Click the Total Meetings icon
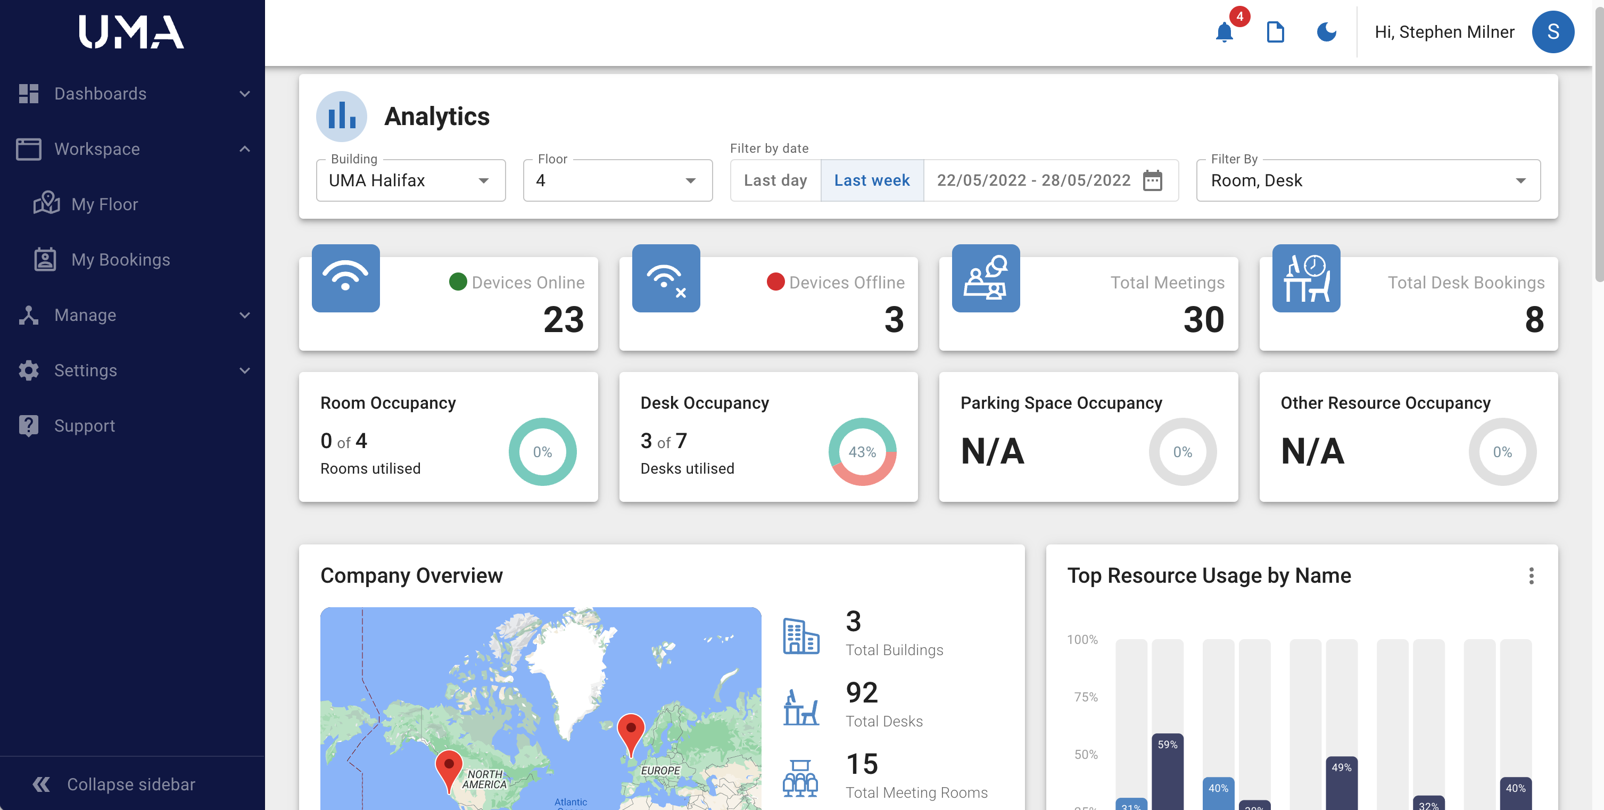 pyautogui.click(x=986, y=278)
